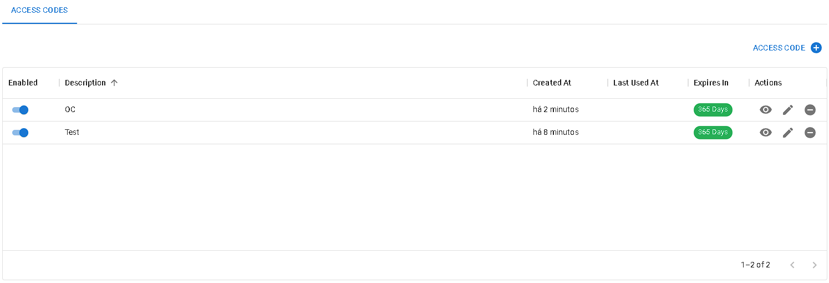Click the 365 Days badge for OC

(713, 110)
